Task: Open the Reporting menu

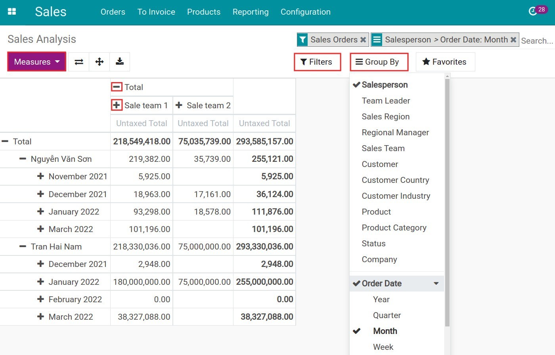Action: pyautogui.click(x=251, y=12)
